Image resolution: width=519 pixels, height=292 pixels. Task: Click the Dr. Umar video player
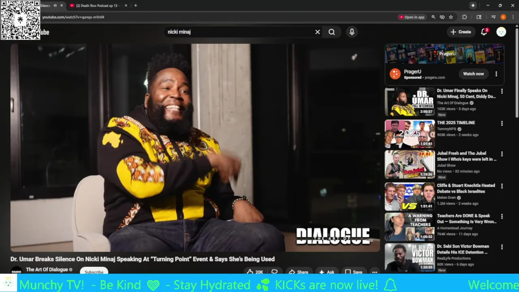[x=195, y=148]
